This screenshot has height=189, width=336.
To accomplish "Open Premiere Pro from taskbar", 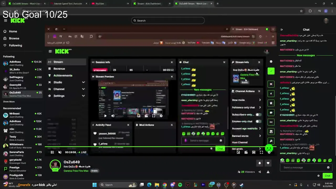I will point(203,185).
